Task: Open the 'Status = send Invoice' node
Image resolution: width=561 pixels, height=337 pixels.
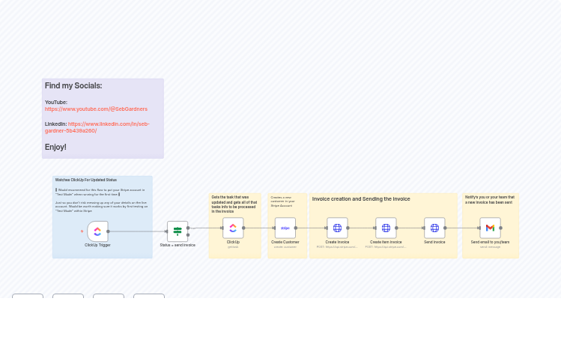Action: [x=178, y=231]
